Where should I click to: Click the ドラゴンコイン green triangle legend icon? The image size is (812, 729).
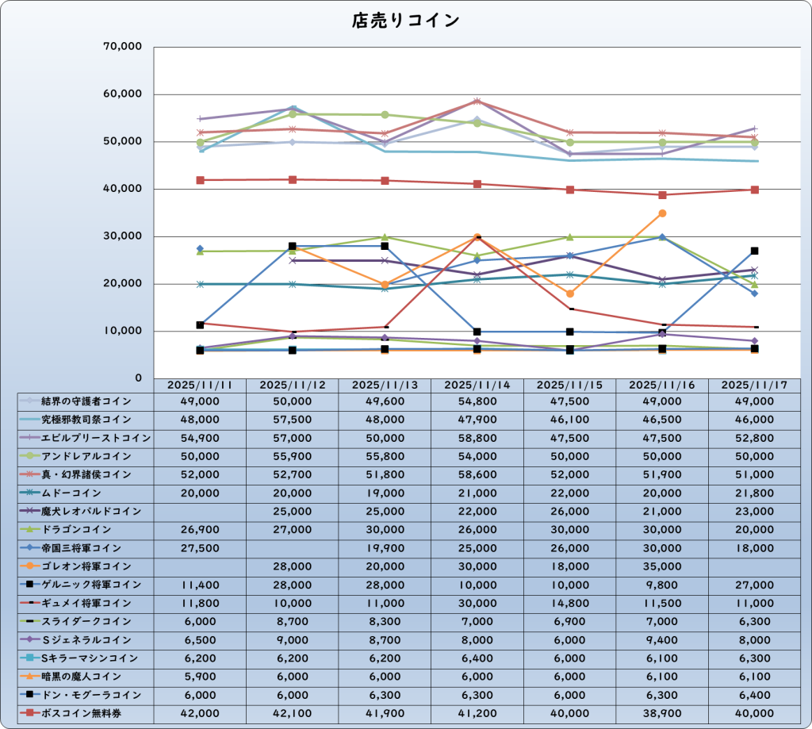(x=29, y=529)
